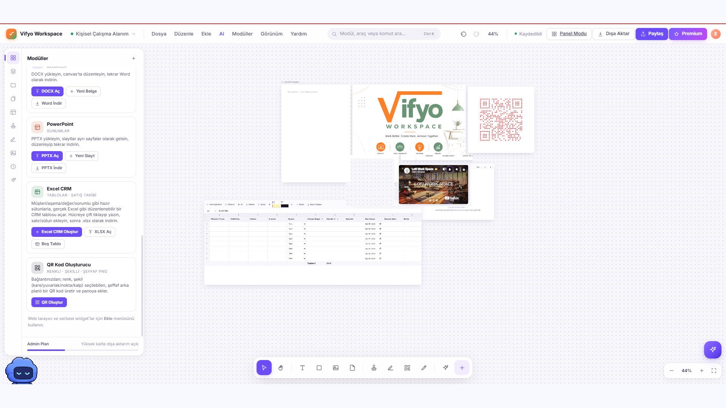The height and width of the screenshot is (408, 726).
Task: Select the pencil draw tool in bottom toolbar
Action: pyautogui.click(x=424, y=368)
